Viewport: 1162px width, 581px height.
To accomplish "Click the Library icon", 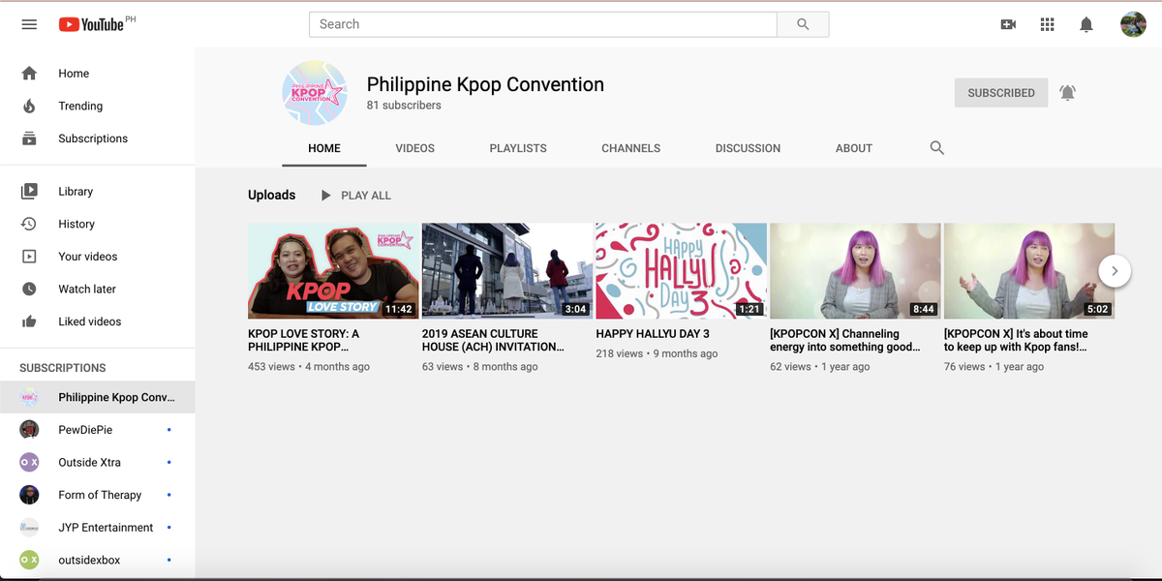I will 29,192.
